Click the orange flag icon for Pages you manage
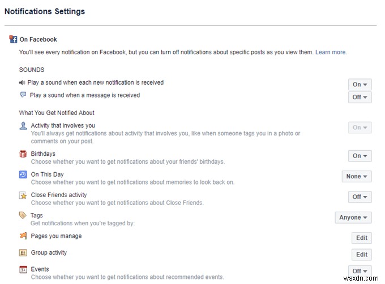The height and width of the screenshot is (284, 385). point(23,236)
